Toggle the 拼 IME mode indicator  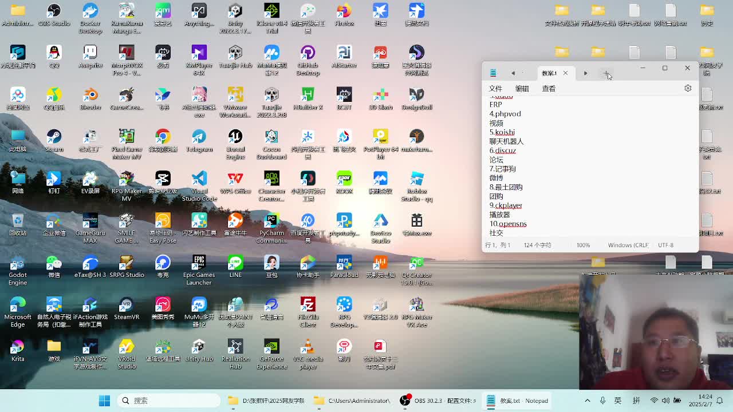pos(636,401)
